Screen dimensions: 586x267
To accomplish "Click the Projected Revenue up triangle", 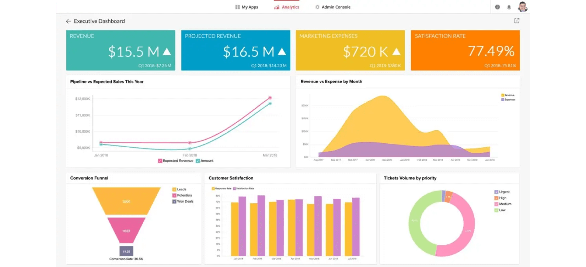I will (x=282, y=52).
